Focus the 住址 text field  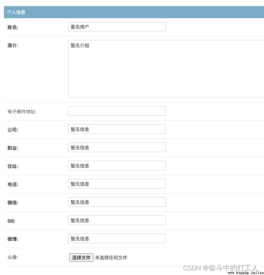117,166
